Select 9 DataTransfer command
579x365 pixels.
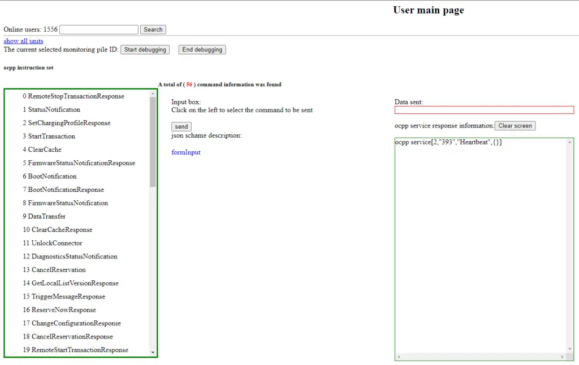[44, 216]
